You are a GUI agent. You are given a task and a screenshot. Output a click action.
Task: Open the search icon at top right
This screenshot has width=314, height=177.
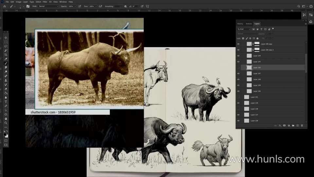(x=299, y=6)
